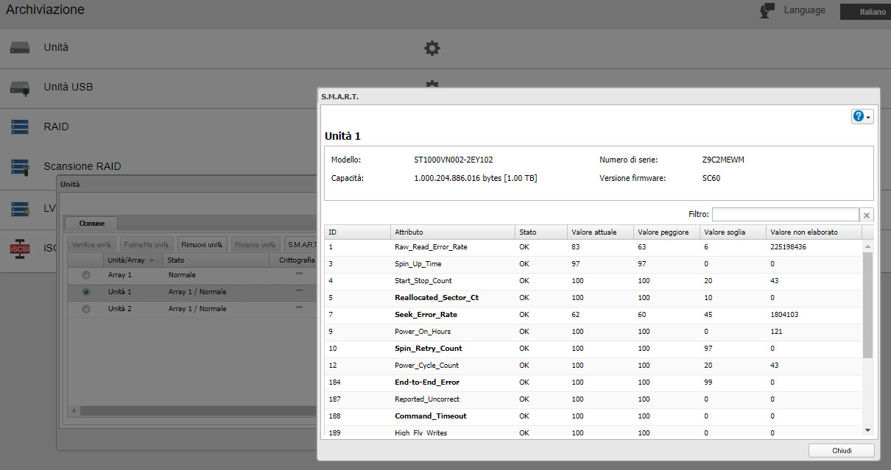Open settings gear for Unità row
891x470 pixels.
(432, 49)
